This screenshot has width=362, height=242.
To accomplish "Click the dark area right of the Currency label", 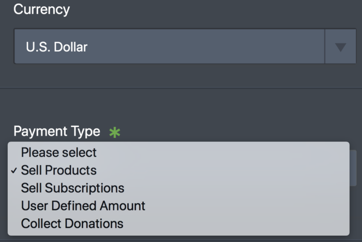I will 207,9.
